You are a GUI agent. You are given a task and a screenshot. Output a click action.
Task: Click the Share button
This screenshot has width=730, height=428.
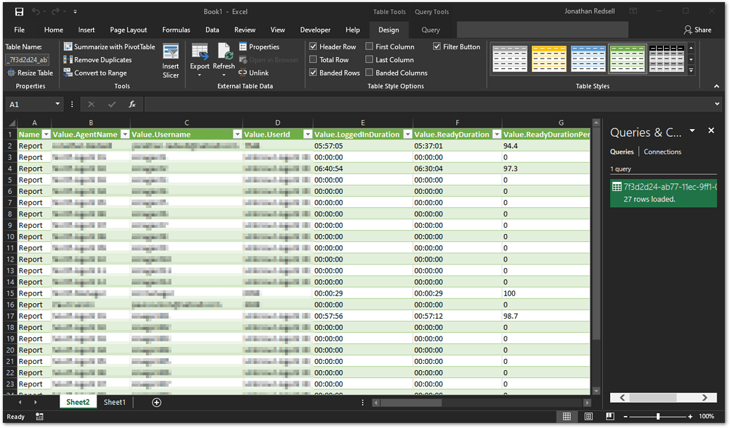click(698, 30)
